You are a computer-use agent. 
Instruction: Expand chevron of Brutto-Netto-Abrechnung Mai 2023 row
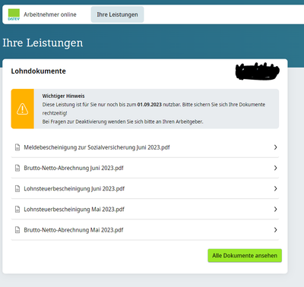tap(275, 230)
